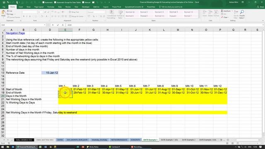Toggle Italic formatting
Image resolution: width=265 pixels, height=149 pixels.
[x=26, y=17]
